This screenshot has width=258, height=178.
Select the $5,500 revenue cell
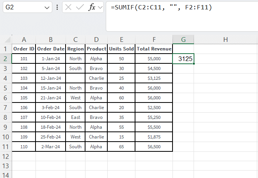154,127
